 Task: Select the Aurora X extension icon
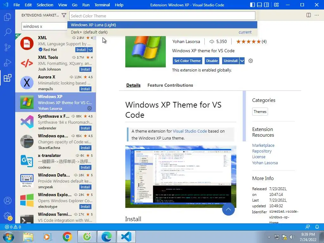tap(27, 83)
